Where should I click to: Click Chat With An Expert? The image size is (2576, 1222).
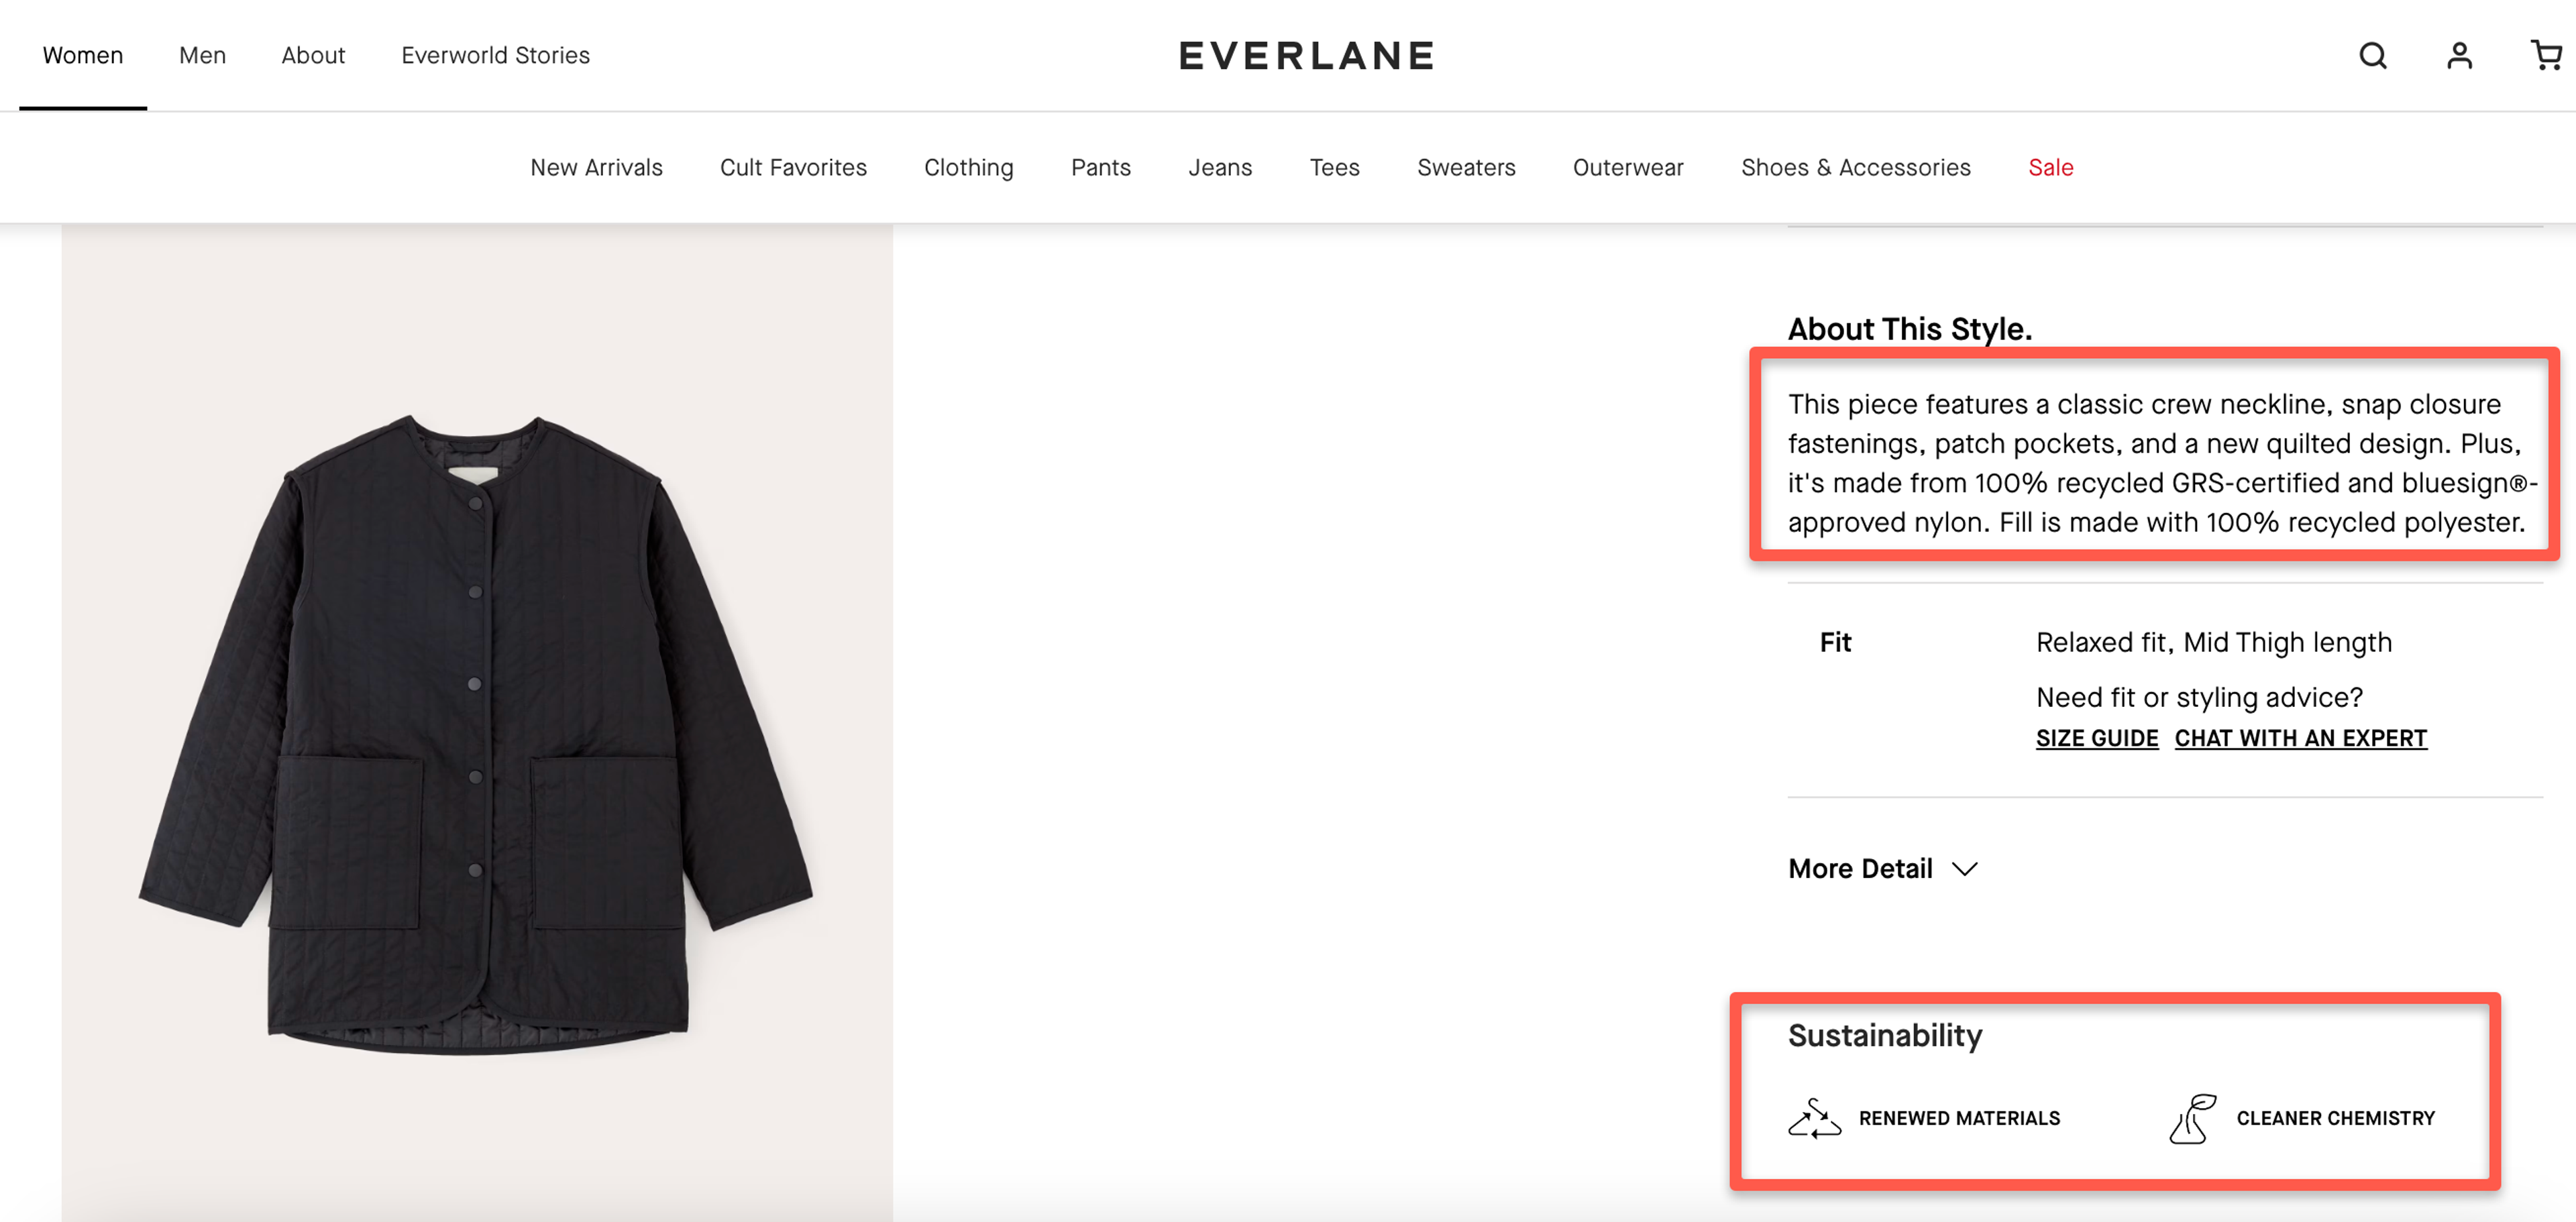[2300, 738]
